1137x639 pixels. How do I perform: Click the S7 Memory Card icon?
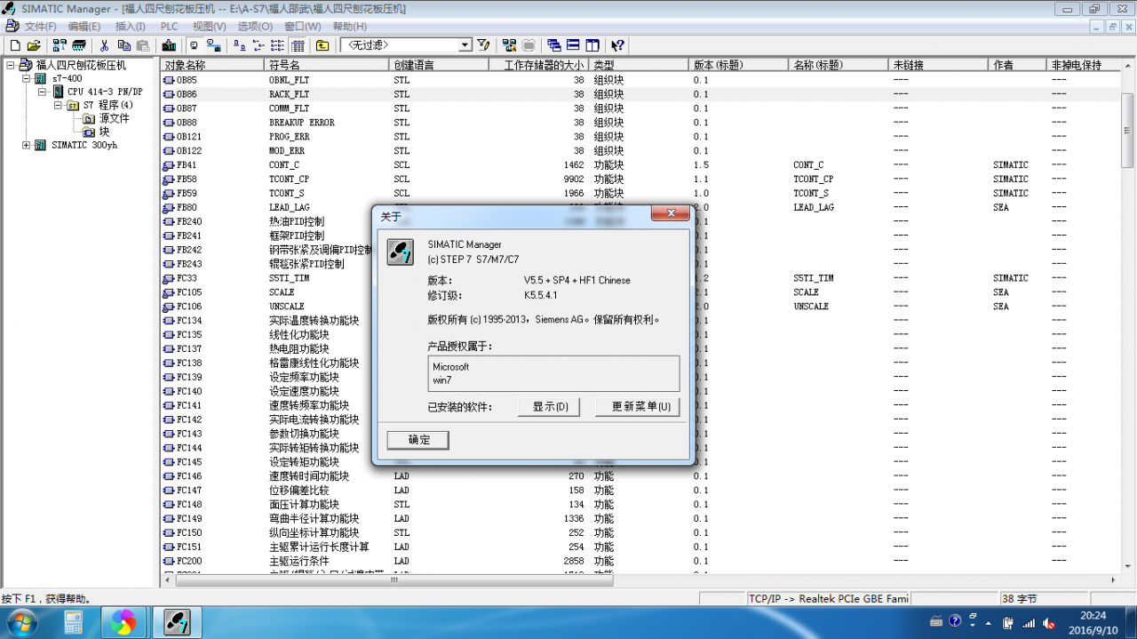click(x=79, y=44)
